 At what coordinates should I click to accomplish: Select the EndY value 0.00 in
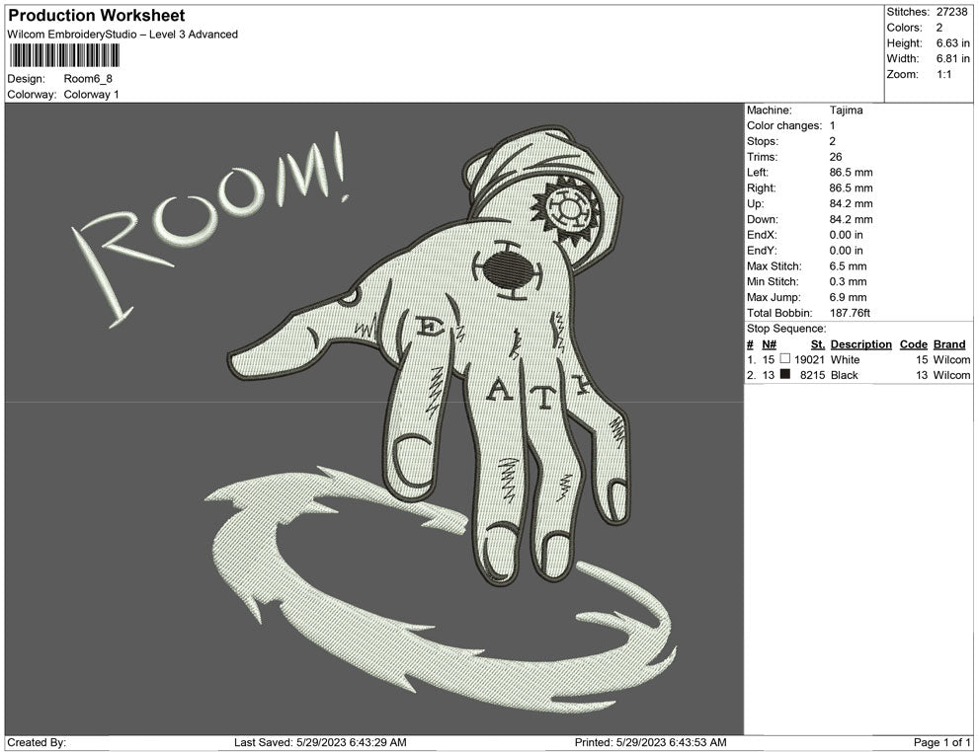point(846,251)
